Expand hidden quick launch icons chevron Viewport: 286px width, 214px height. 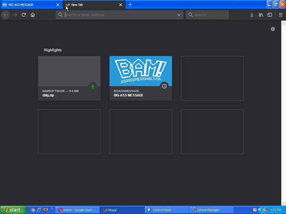point(52,208)
